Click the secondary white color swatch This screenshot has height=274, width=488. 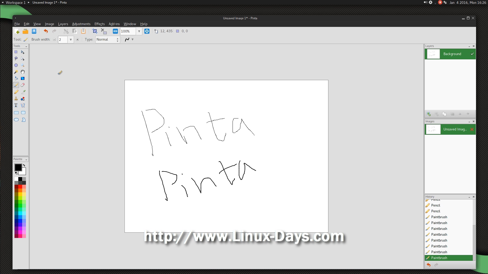(24, 173)
